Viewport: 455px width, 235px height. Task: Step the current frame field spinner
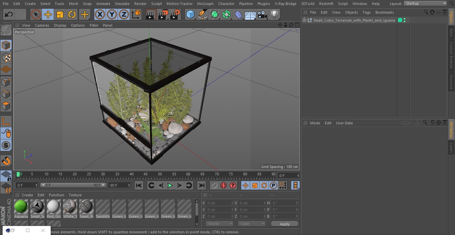coord(298,175)
